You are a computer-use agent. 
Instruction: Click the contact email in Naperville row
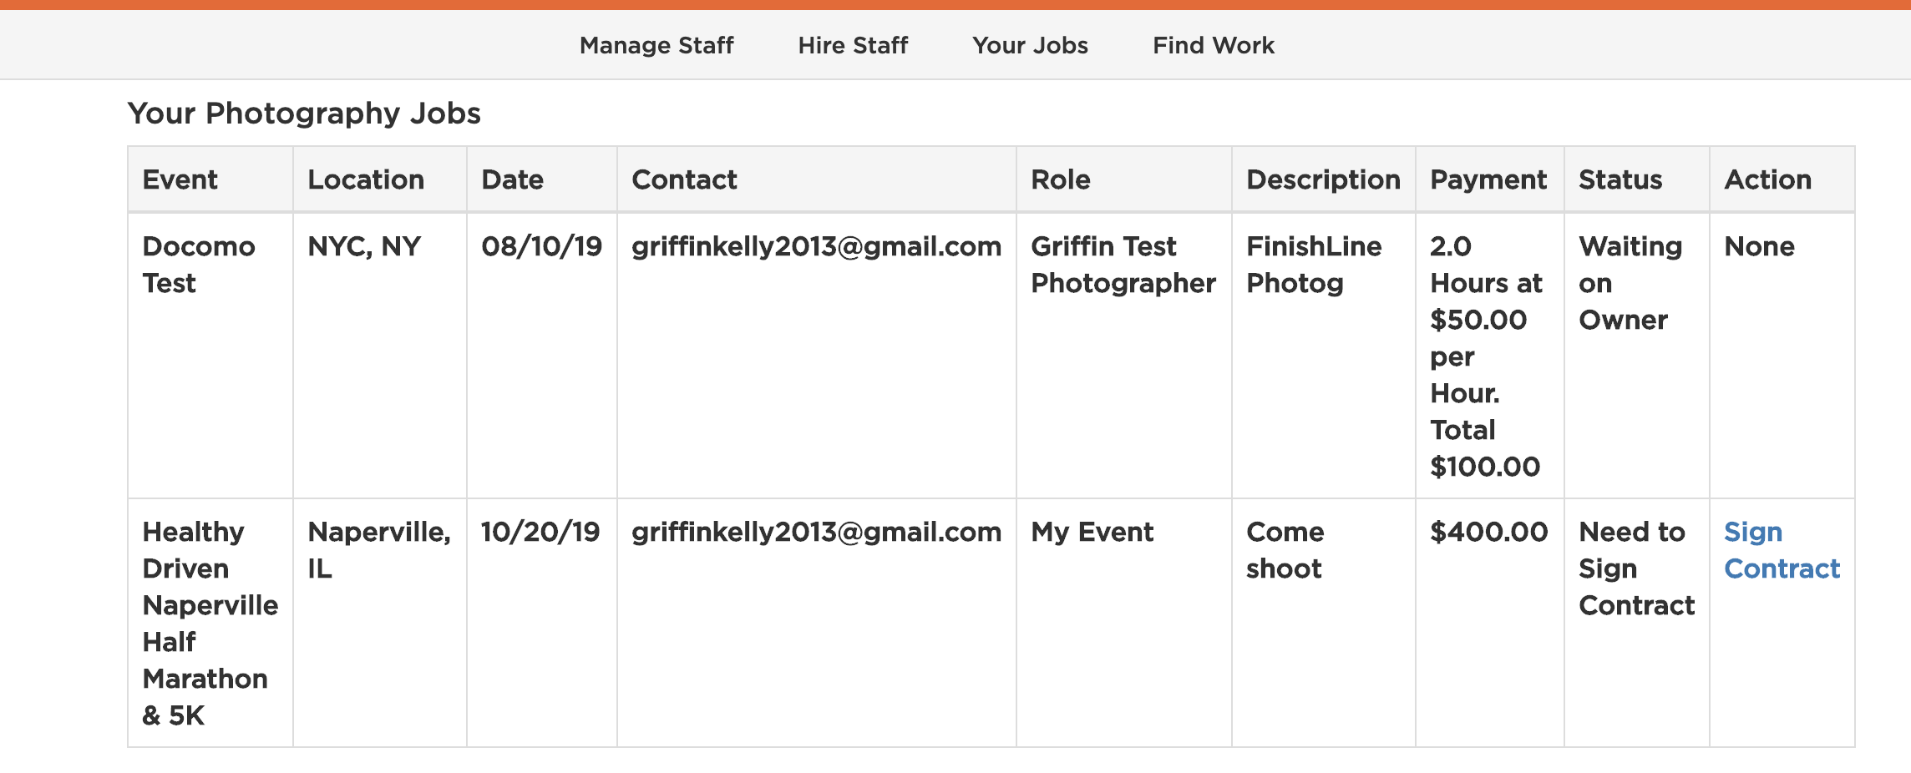point(816,532)
